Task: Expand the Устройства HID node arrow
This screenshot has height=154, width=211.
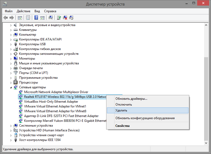Action: (x=11, y=131)
